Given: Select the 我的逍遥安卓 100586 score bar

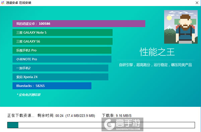Looking at the screenshot, I should tap(79, 24).
